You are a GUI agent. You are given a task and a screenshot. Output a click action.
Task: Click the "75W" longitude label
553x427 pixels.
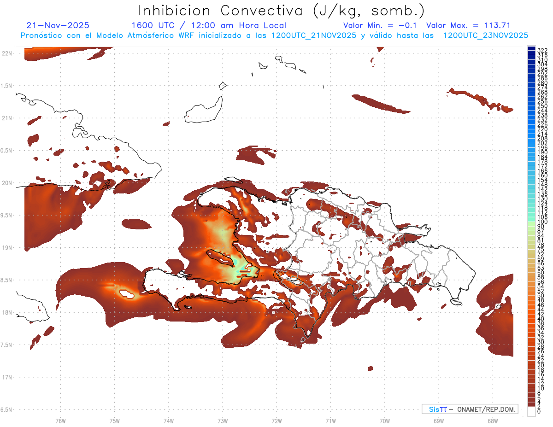[114, 421]
